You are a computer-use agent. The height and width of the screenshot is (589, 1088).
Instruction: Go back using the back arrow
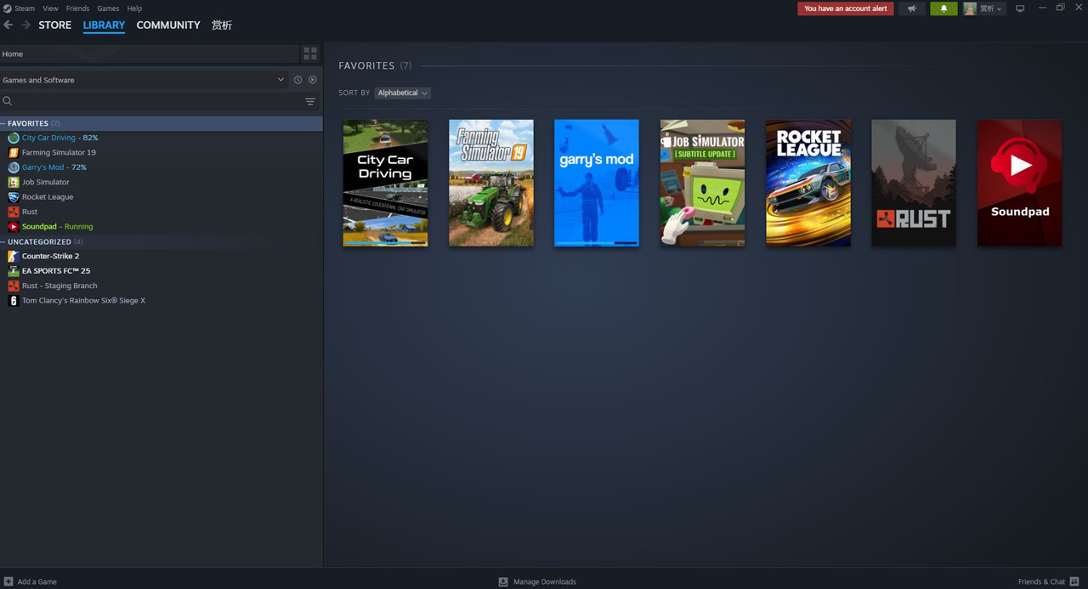8,25
